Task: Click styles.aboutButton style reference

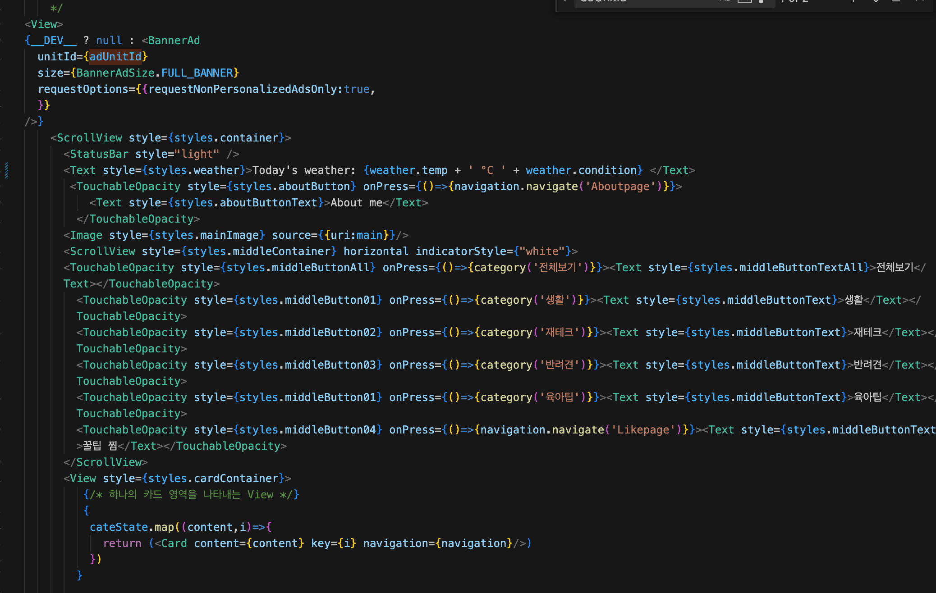Action: 292,187
